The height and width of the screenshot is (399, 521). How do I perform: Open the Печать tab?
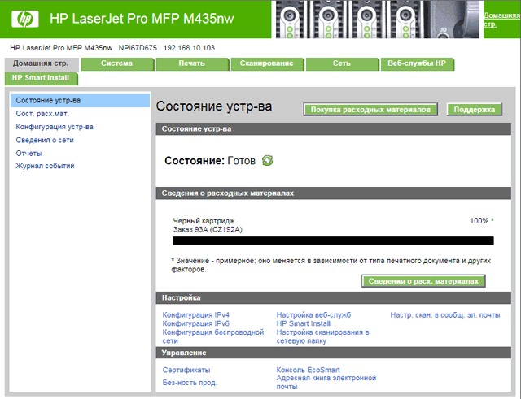pyautogui.click(x=192, y=63)
